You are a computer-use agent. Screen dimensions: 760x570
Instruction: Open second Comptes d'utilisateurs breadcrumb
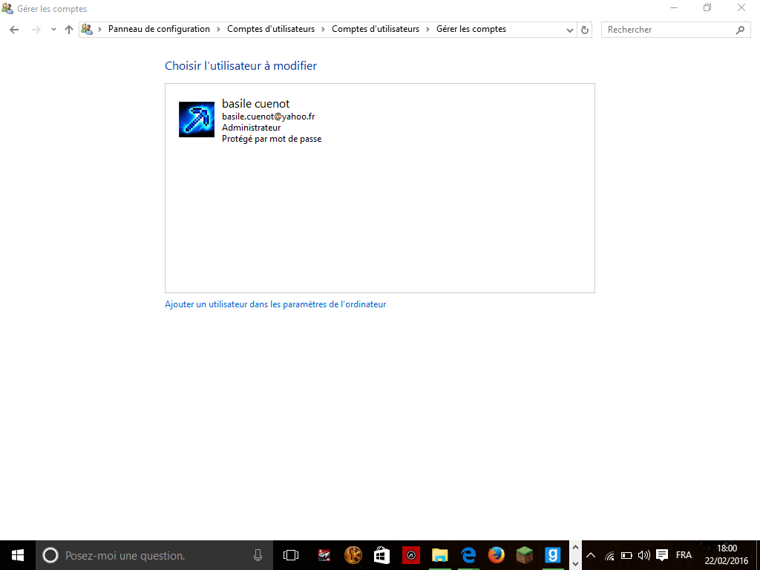pos(376,29)
